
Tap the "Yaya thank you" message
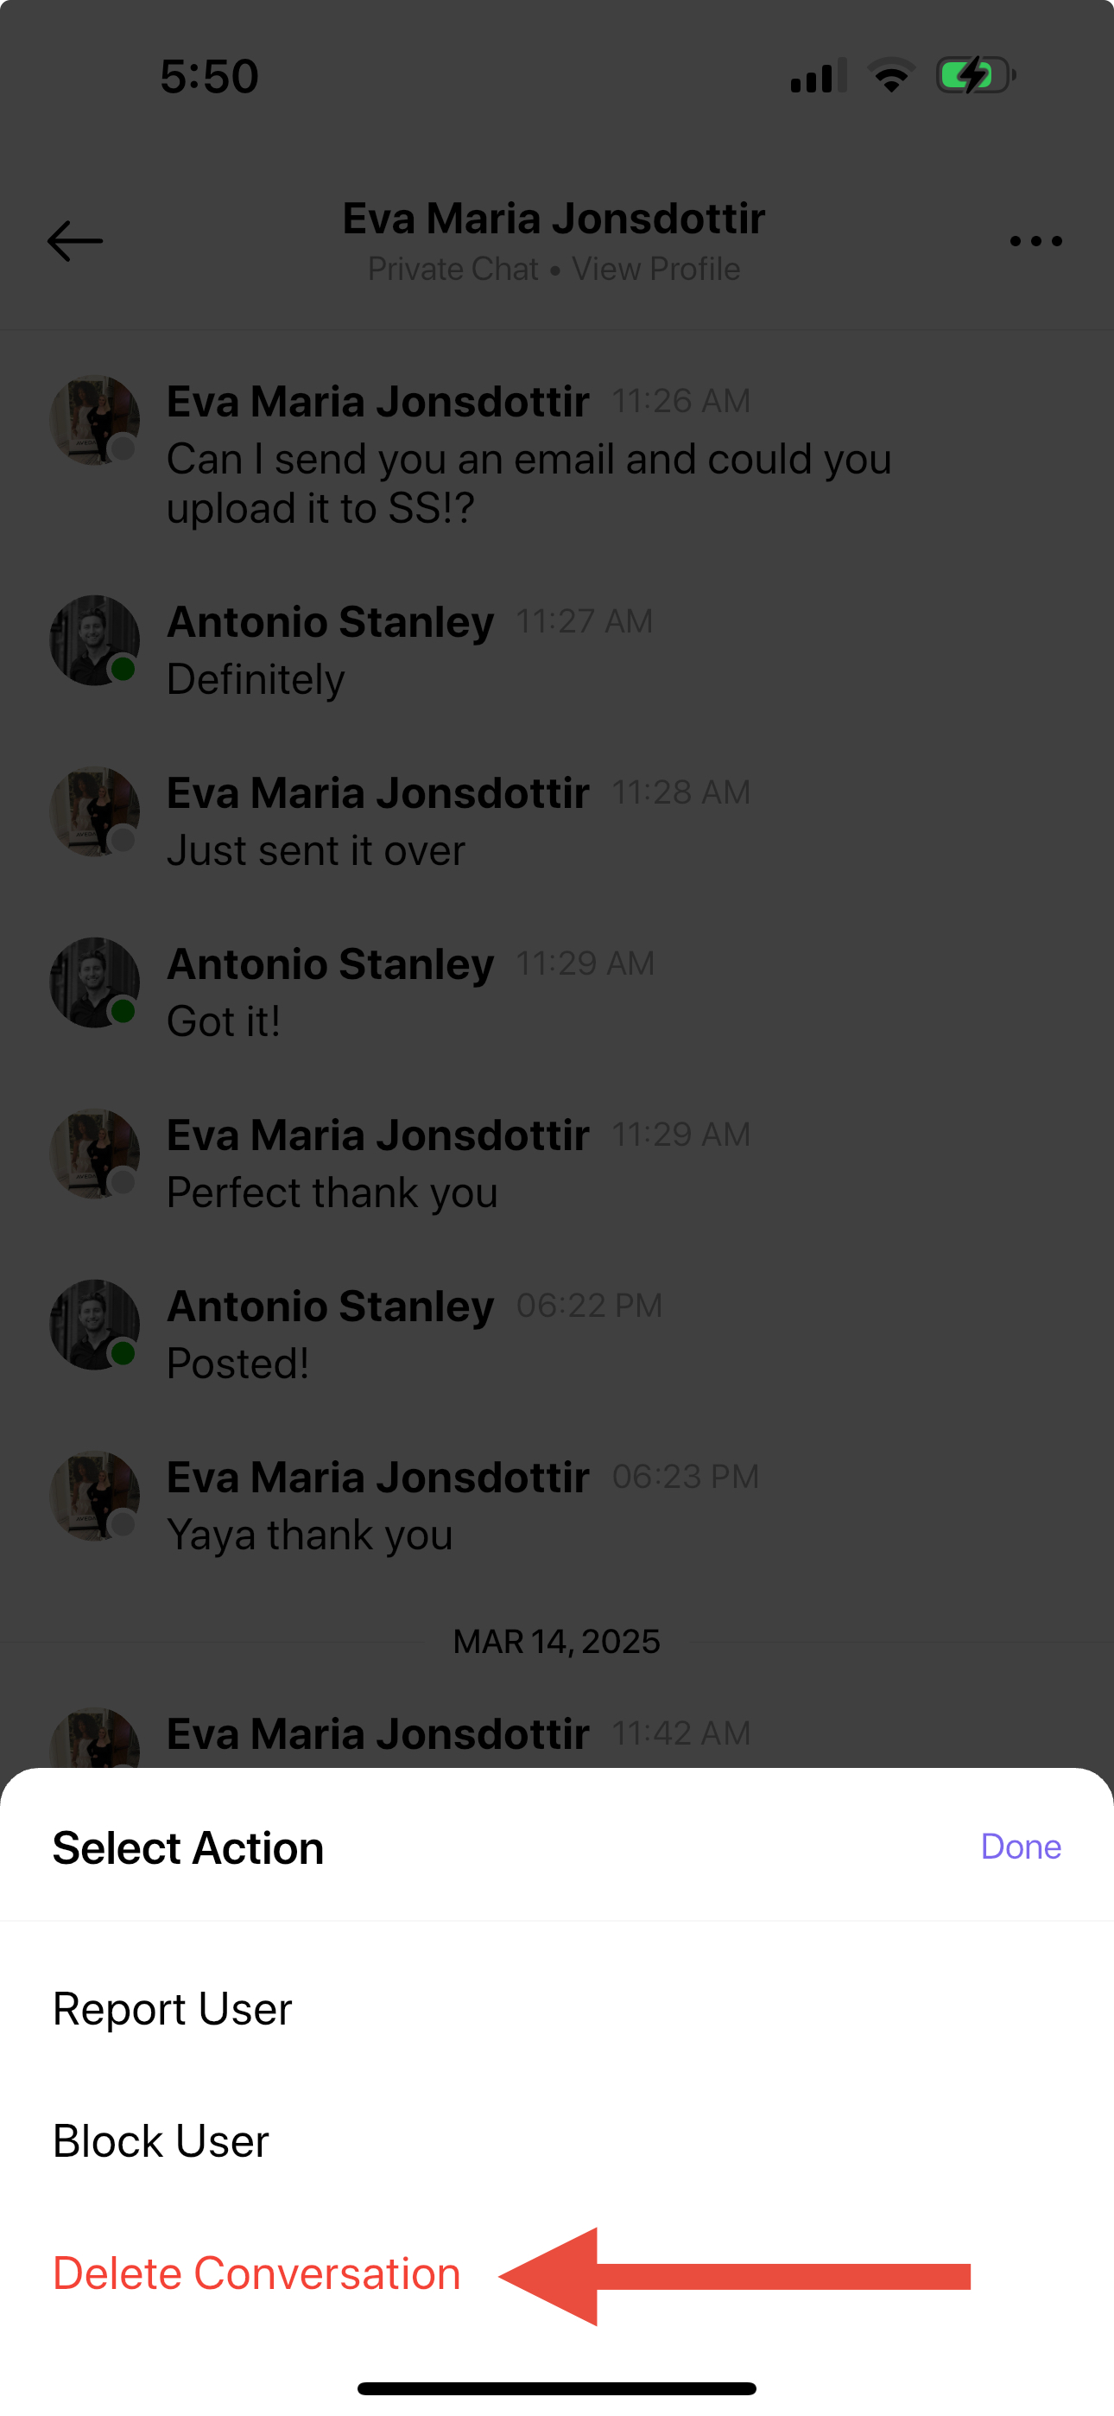click(x=309, y=1535)
